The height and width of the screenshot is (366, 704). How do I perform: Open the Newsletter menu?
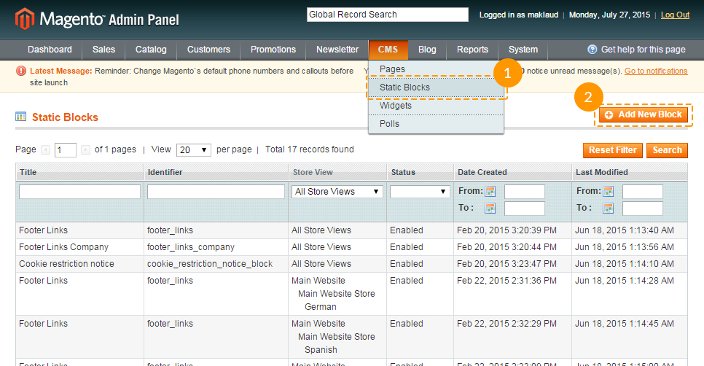(337, 50)
